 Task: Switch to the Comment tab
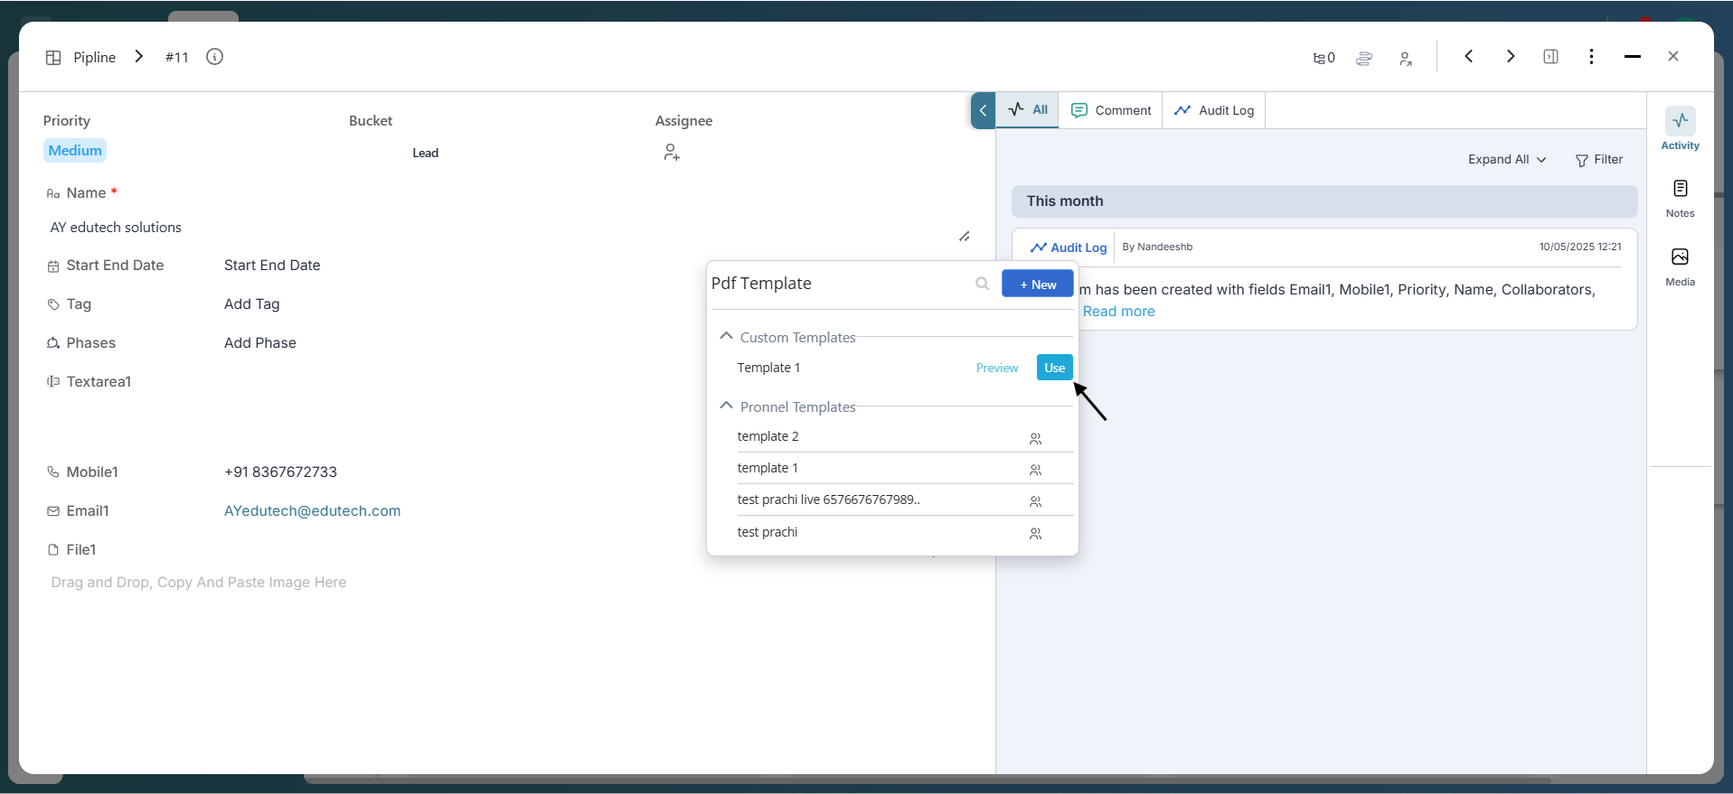1111,110
